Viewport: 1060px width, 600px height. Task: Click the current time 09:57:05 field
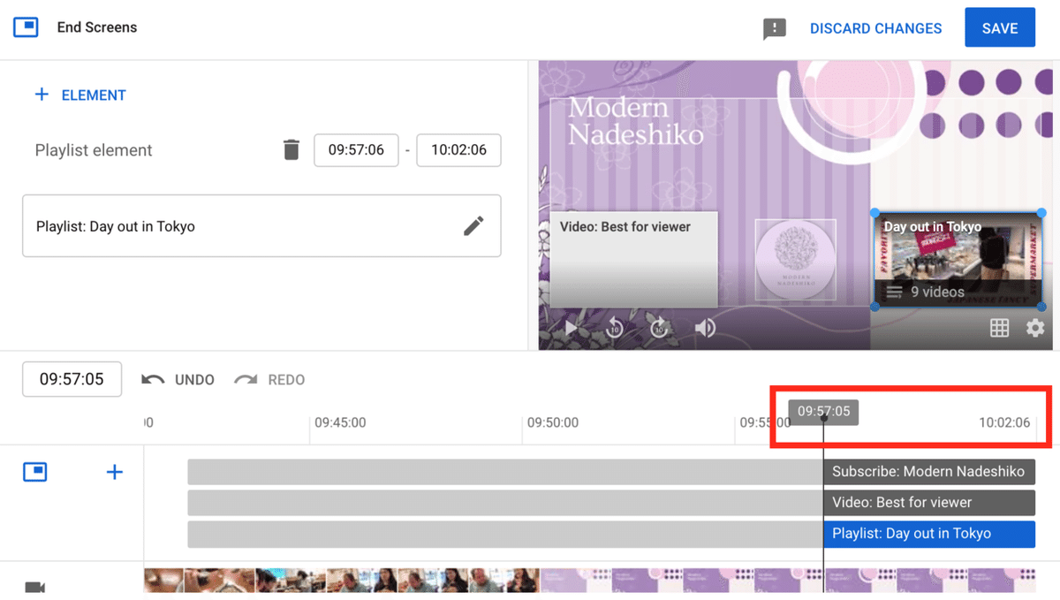pyautogui.click(x=72, y=379)
